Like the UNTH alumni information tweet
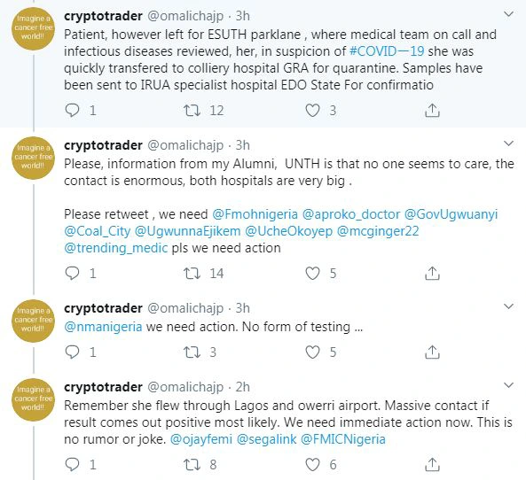Viewport: 526px width, 480px height. pos(312,274)
